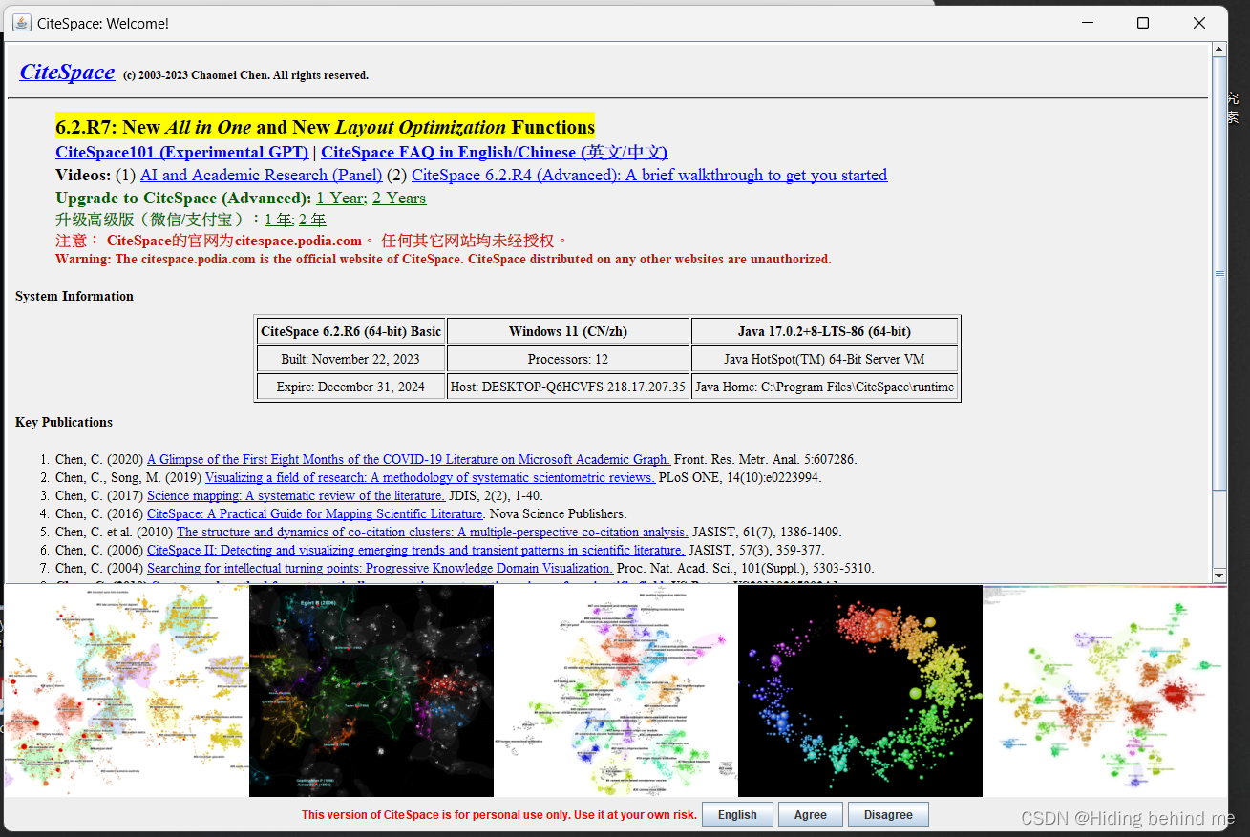Click the Windows 11 (CN/zh) cell

(568, 331)
